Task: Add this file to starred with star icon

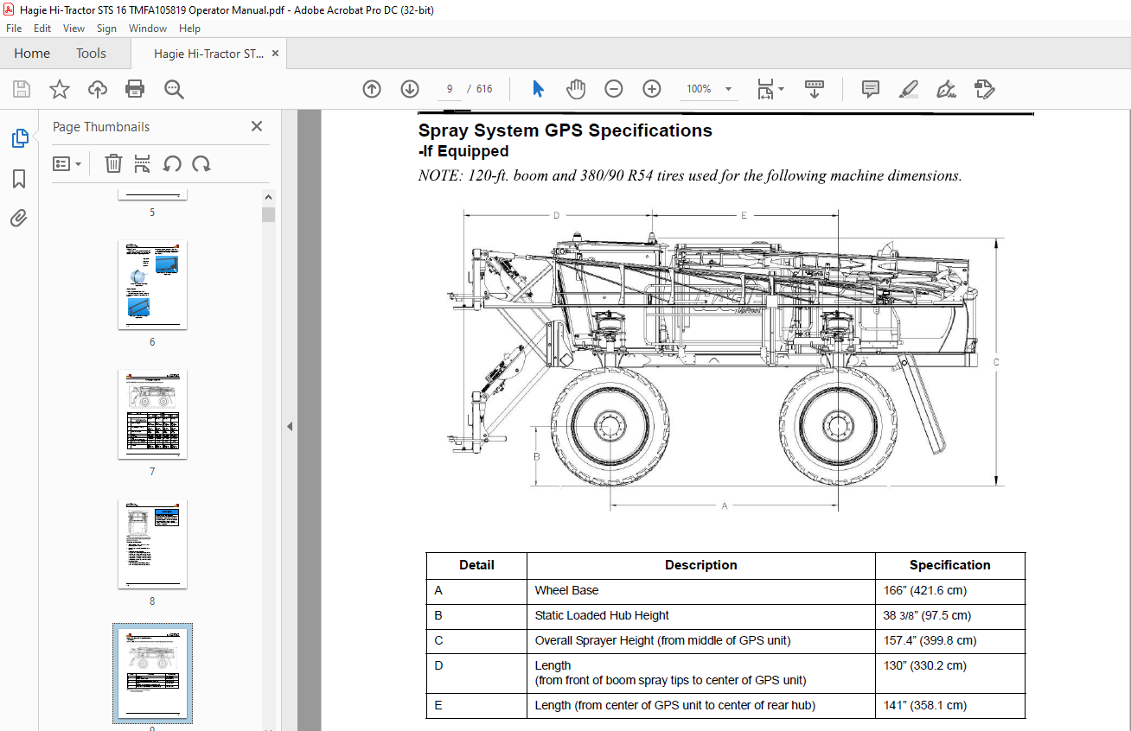Action: (x=60, y=89)
